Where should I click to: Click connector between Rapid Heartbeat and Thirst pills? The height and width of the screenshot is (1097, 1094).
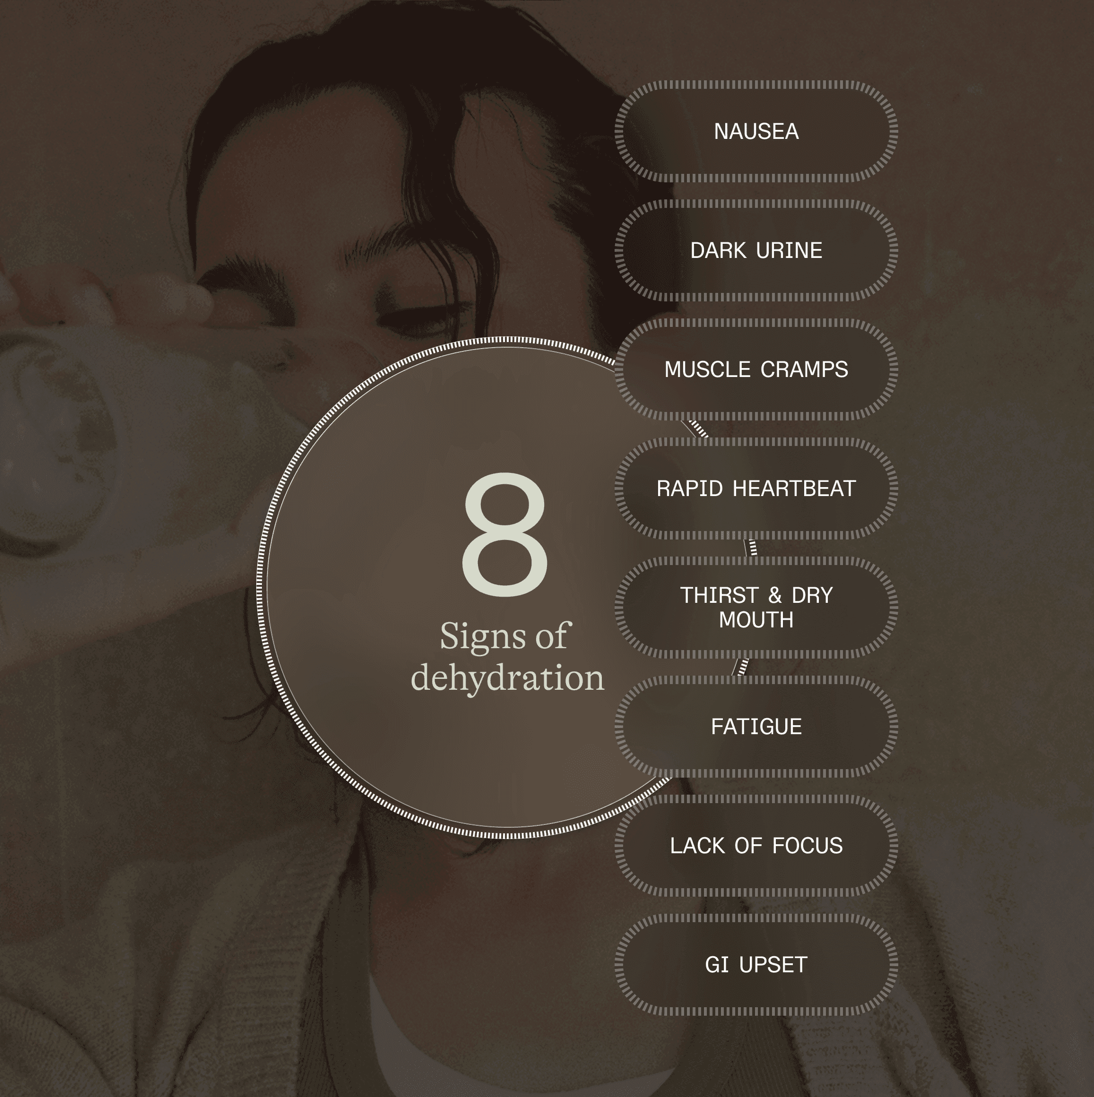tap(751, 548)
